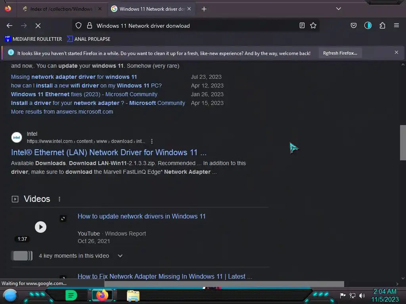406x304 pixels.
Task: Go back to the previous page
Action: point(10,26)
